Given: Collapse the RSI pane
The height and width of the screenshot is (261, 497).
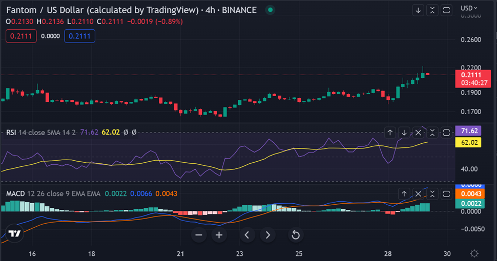Looking at the screenshot, I should [x=432, y=133].
